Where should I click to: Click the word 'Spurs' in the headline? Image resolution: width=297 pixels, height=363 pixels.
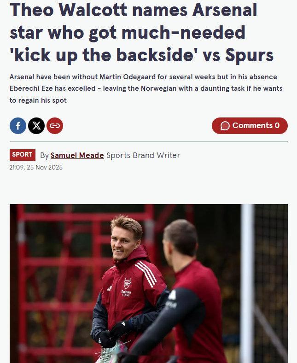(250, 55)
